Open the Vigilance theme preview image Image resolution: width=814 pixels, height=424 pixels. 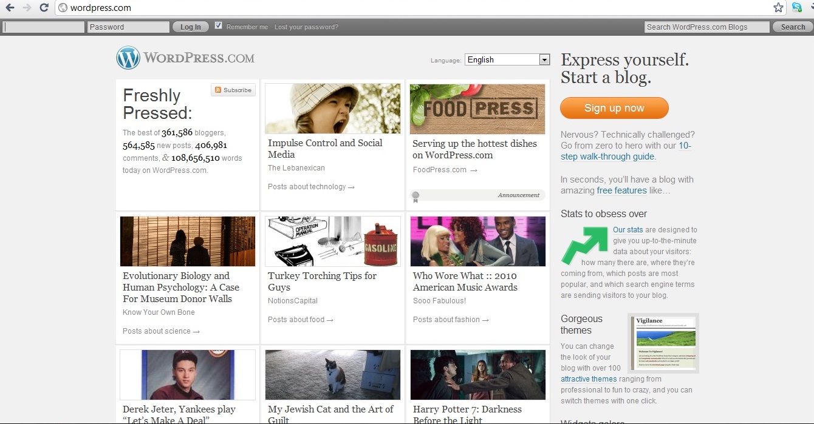point(663,343)
